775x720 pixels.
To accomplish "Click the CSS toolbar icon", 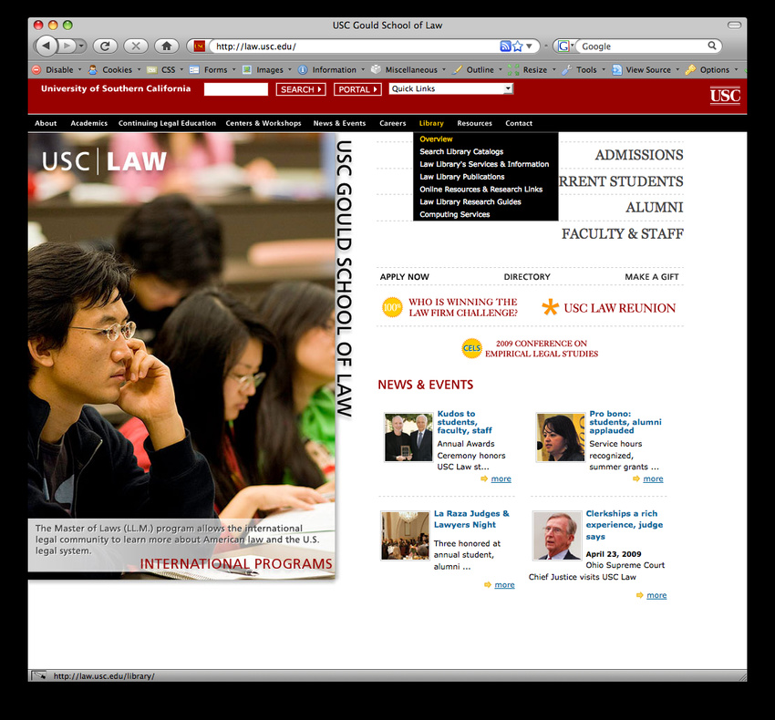I will point(151,69).
